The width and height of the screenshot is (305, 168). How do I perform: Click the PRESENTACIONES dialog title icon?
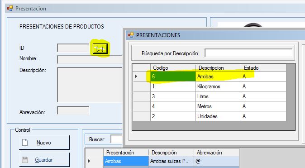click(131, 35)
